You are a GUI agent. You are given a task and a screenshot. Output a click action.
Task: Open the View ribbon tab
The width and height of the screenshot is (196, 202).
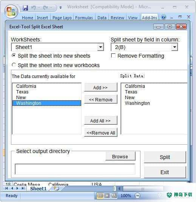(133, 18)
